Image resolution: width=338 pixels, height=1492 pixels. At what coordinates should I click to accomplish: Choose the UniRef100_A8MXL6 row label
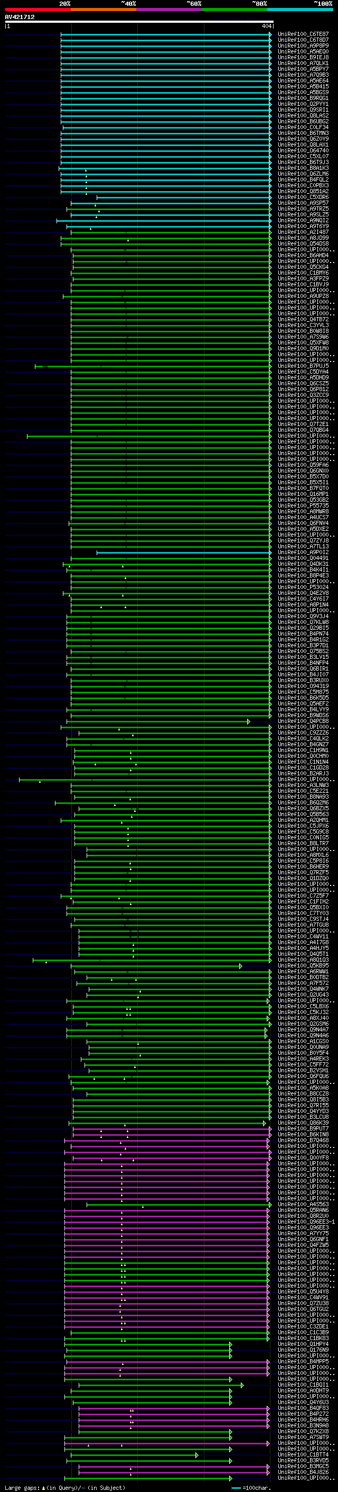(x=303, y=855)
